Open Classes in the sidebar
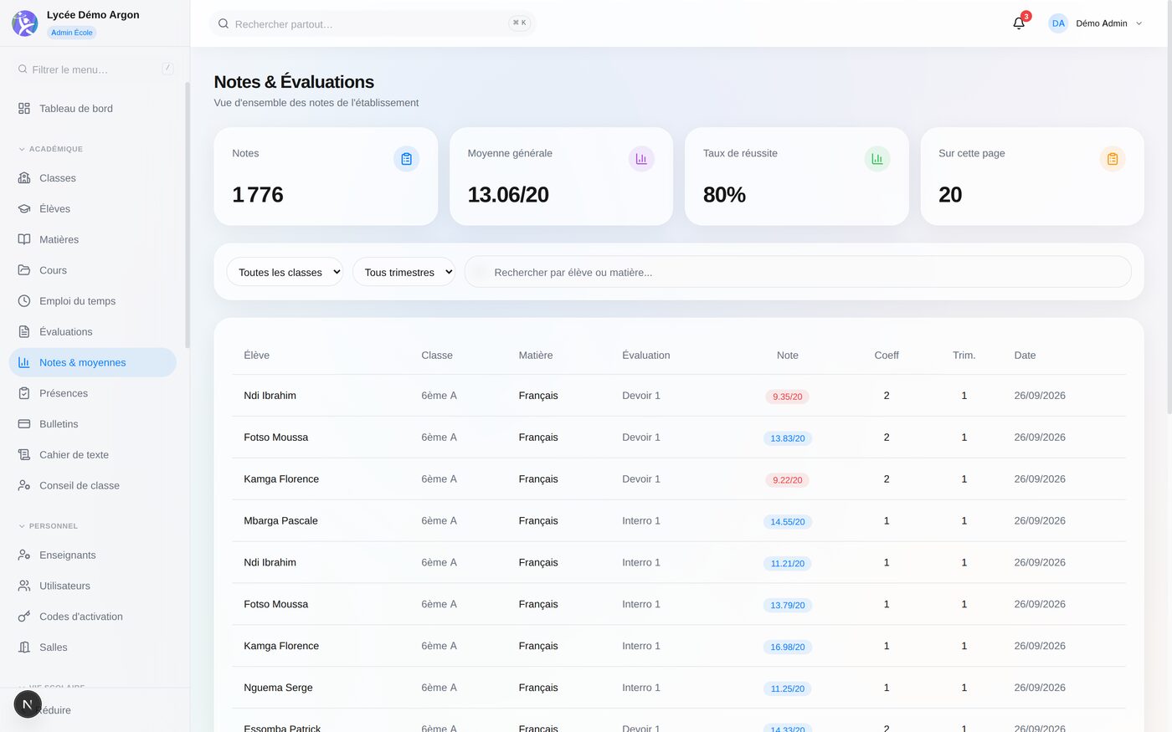 pos(92,178)
